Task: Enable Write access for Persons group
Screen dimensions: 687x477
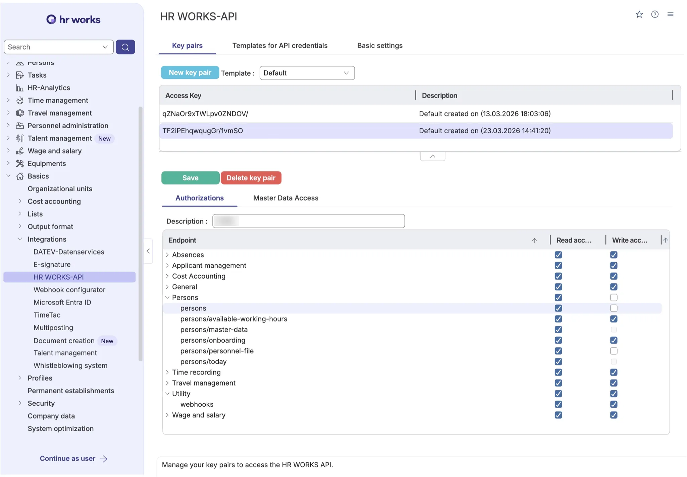Action: tap(614, 297)
